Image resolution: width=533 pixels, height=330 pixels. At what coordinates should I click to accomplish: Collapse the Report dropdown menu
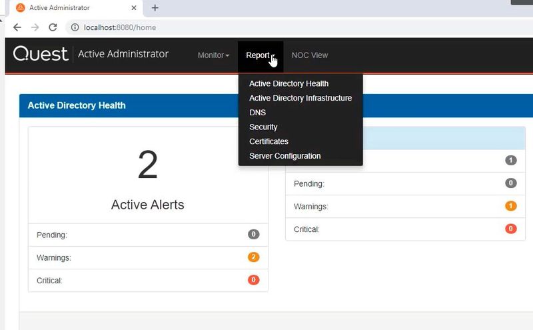(x=260, y=55)
